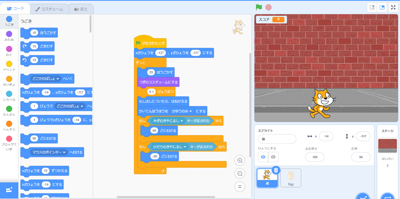
Task: Click the もしはしについたら、はねかえる block
Action: click(x=163, y=101)
